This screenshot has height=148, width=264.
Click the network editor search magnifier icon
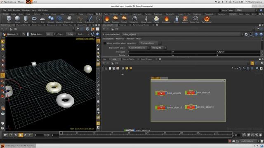click(257, 68)
